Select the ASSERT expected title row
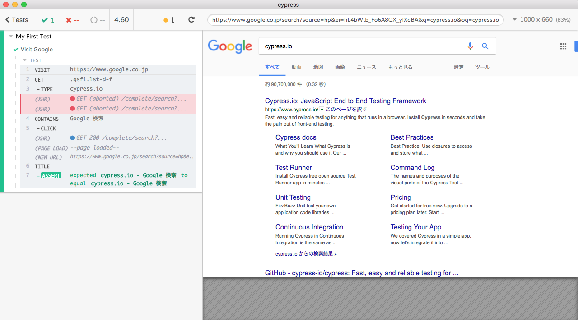The image size is (578, 320). click(108, 179)
